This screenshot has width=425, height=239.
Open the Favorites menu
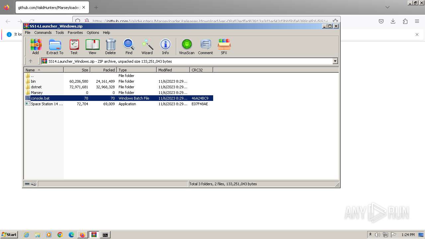(x=75, y=33)
